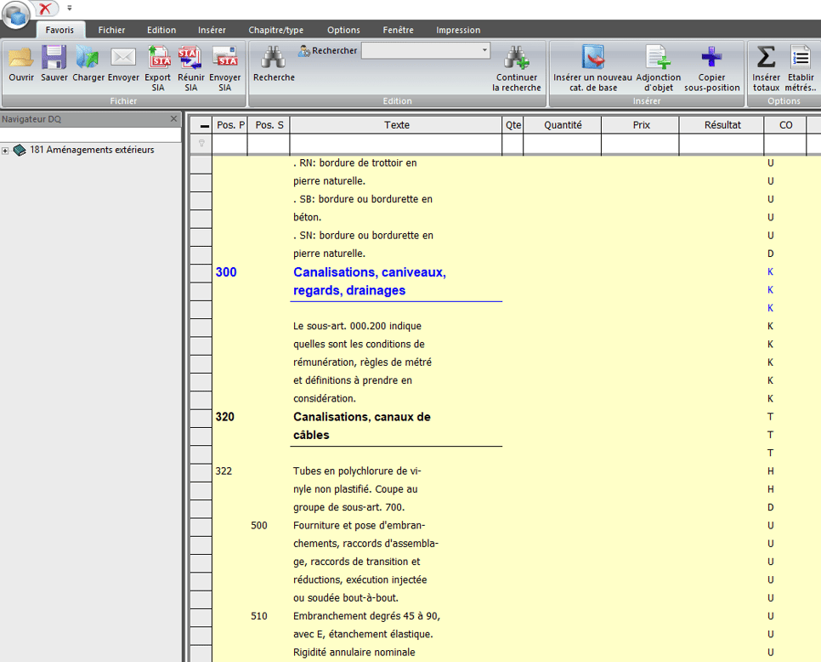The width and height of the screenshot is (821, 662).
Task: Click Texte filter row cell
Action: (396, 144)
